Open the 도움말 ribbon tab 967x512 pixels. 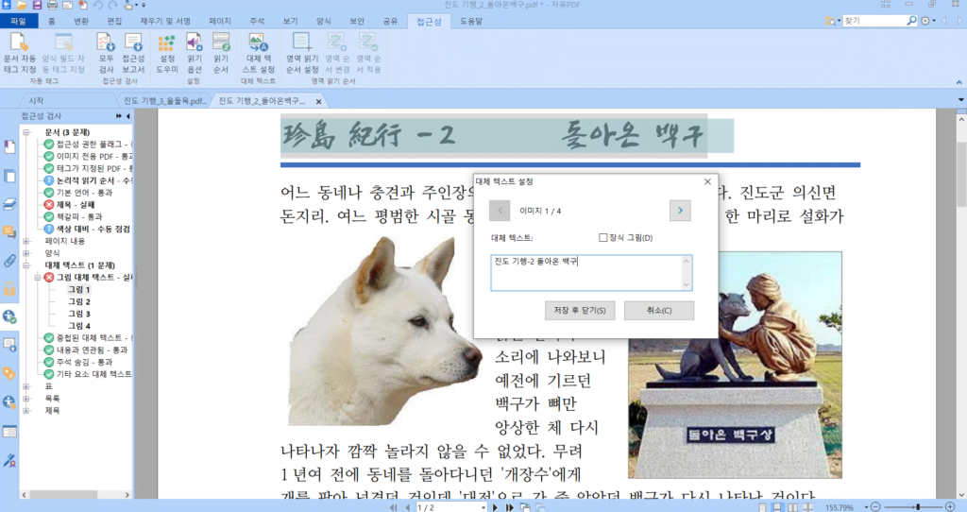471,21
